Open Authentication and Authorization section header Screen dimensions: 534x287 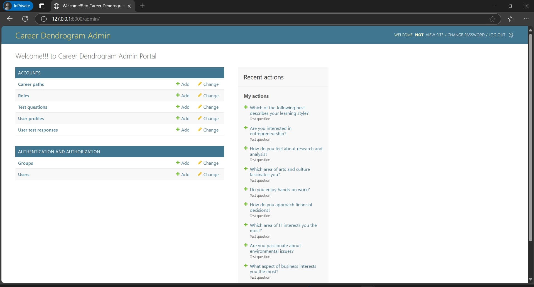[x=59, y=152]
